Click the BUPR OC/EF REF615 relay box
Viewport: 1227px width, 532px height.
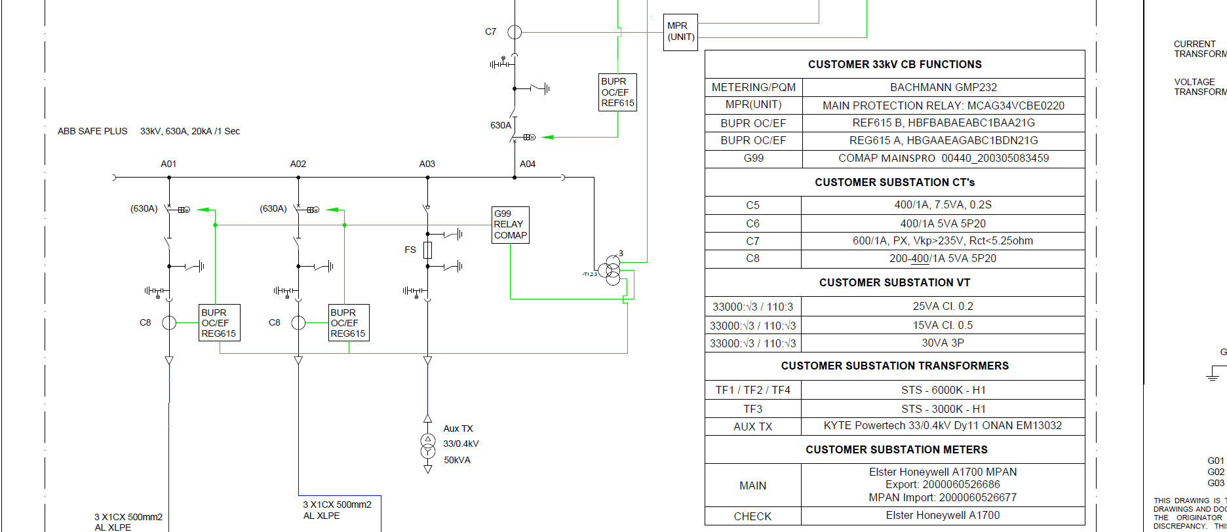tap(617, 92)
